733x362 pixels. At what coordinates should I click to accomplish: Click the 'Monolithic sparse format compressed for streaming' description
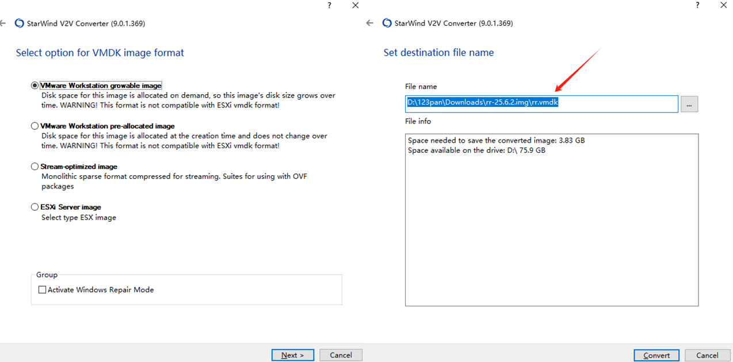174,181
